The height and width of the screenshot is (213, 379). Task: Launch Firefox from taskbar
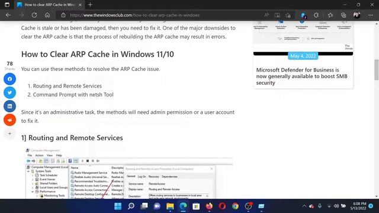point(209,206)
